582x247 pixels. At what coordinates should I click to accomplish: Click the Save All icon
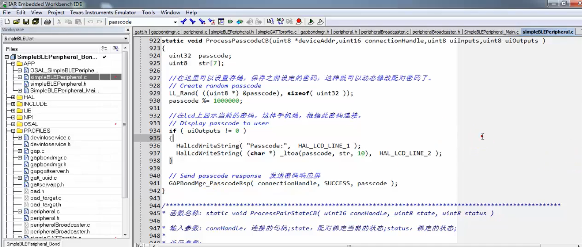36,22
